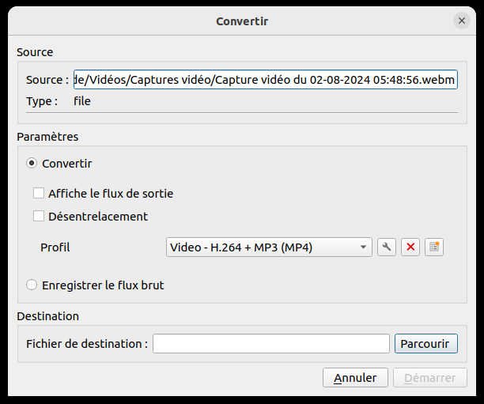Click the Profil label
This screenshot has height=404, width=484.
55,247
